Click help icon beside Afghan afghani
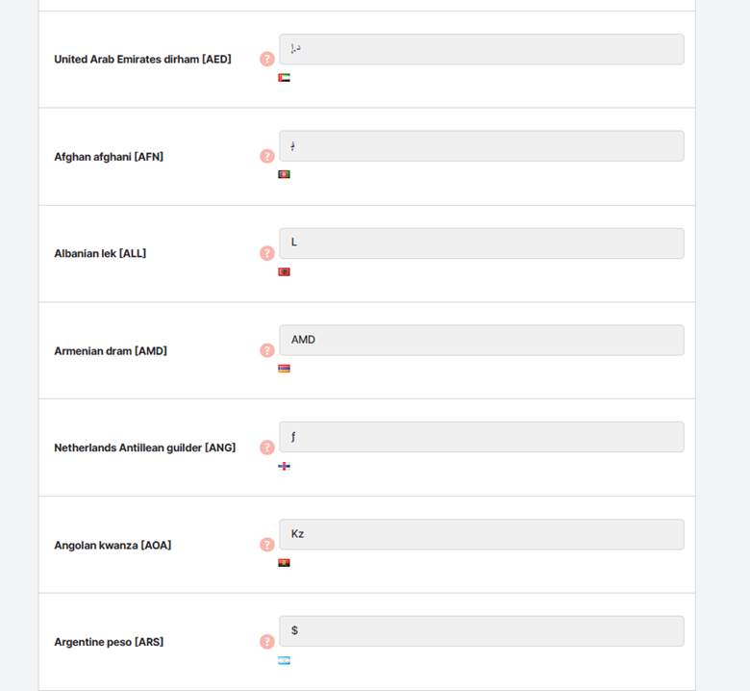Image resolution: width=750 pixels, height=691 pixels. [x=267, y=156]
